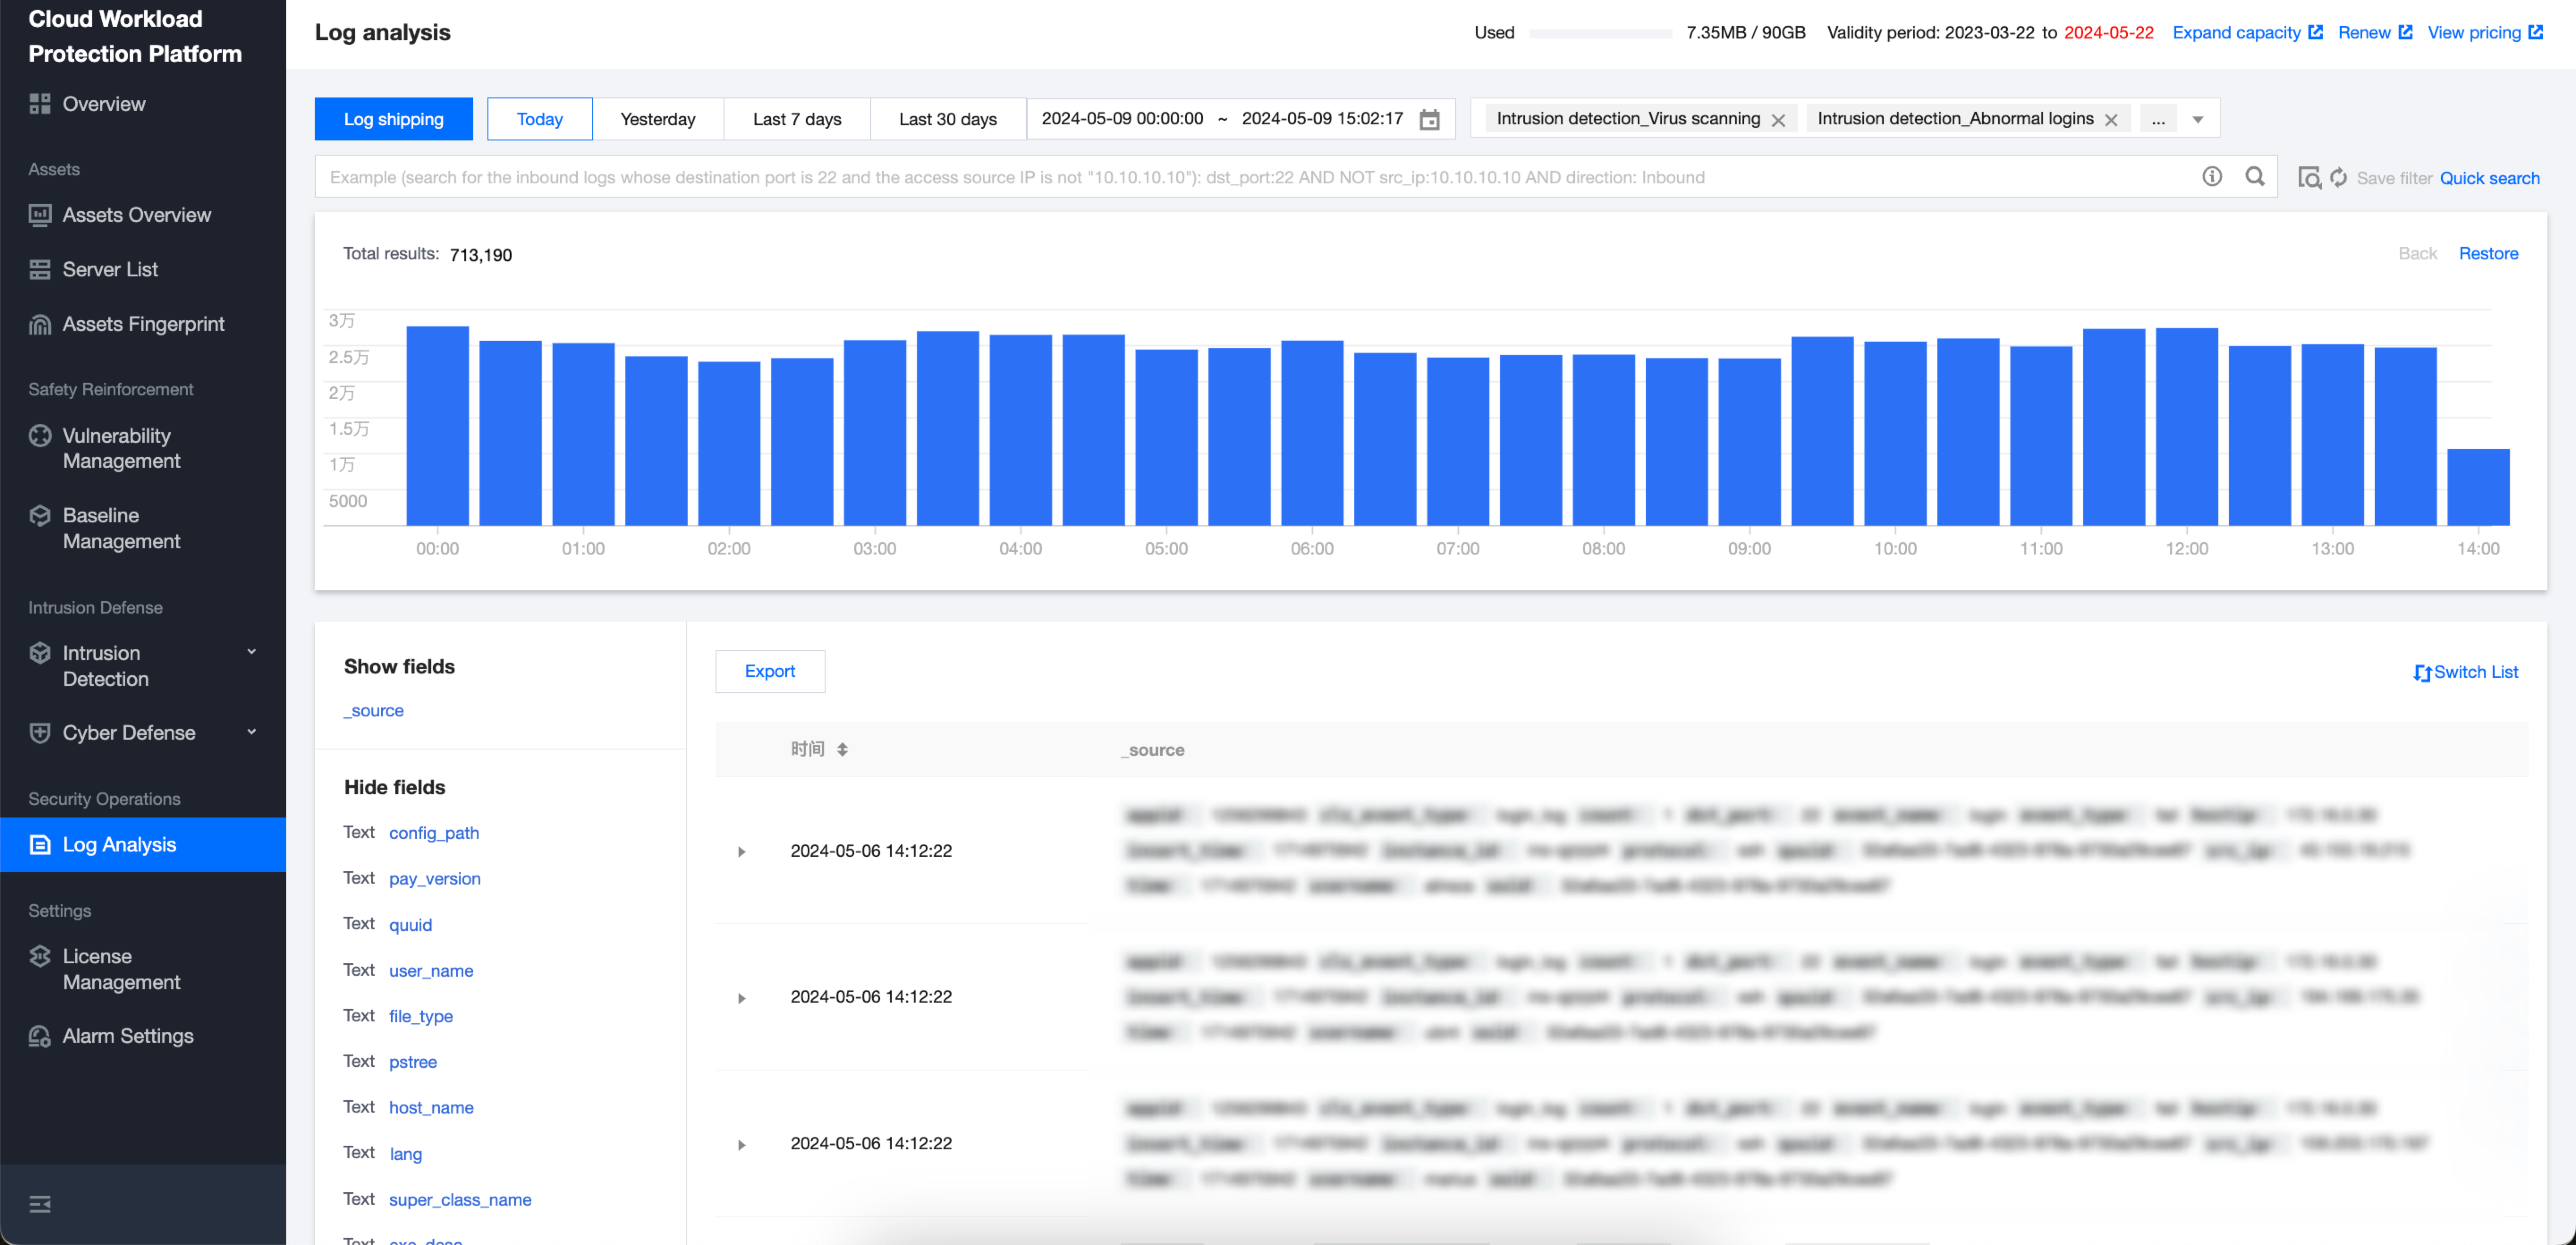This screenshot has width=2576, height=1245.
Task: Open log type filter dropdown arrow
Action: 2197,120
